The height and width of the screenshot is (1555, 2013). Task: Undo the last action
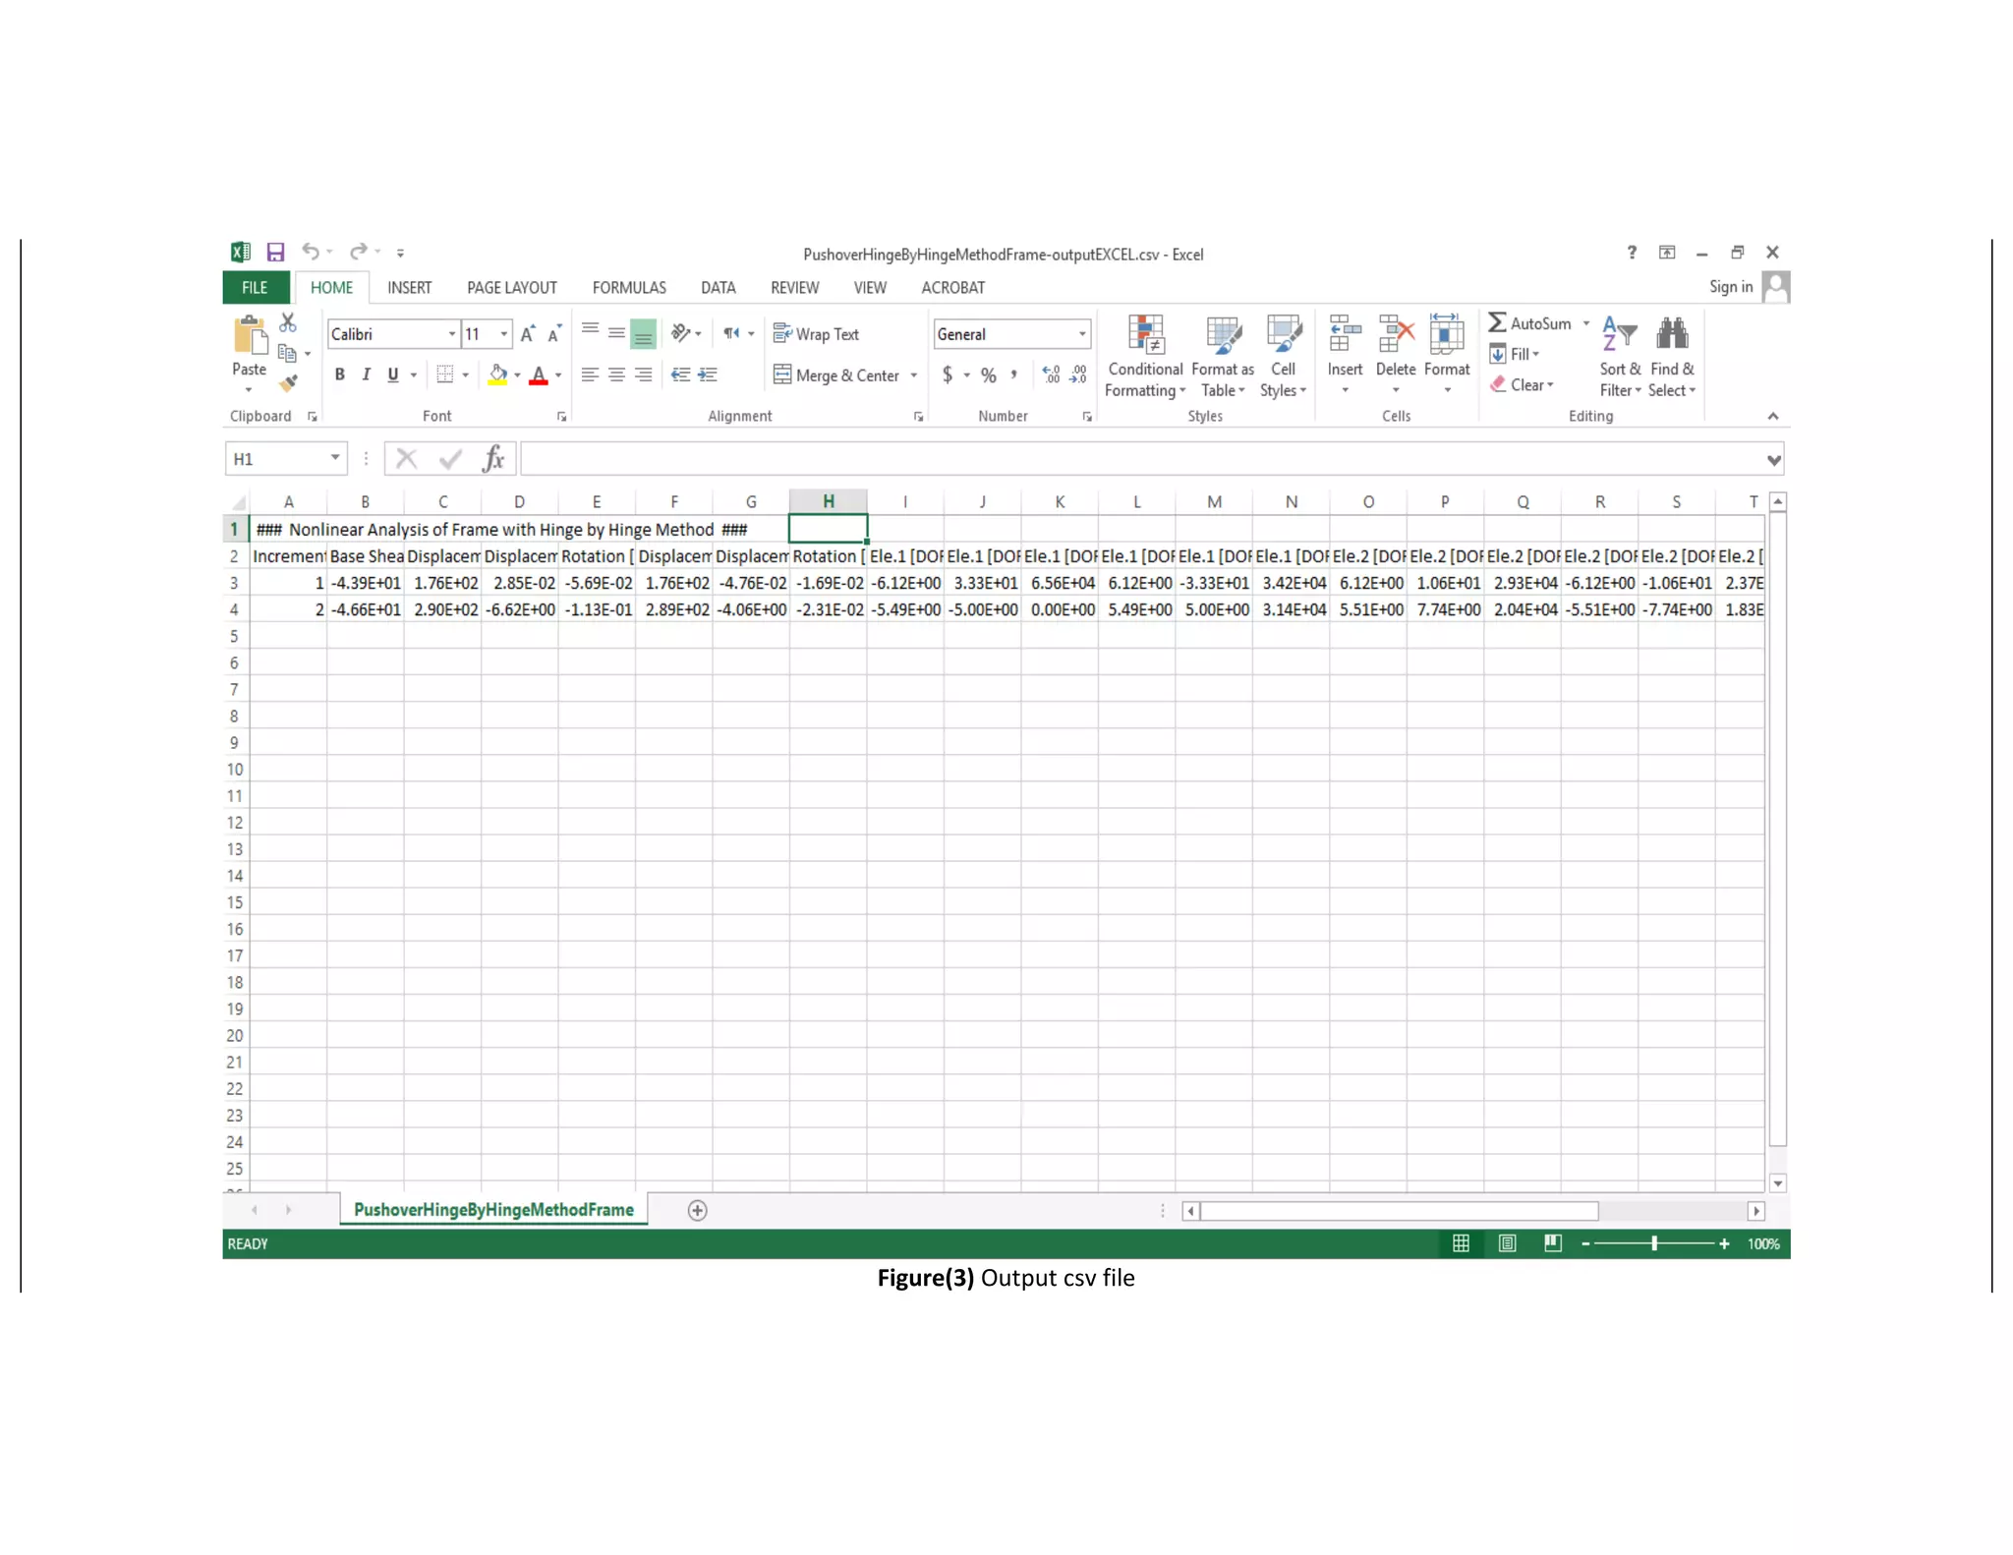tap(311, 252)
